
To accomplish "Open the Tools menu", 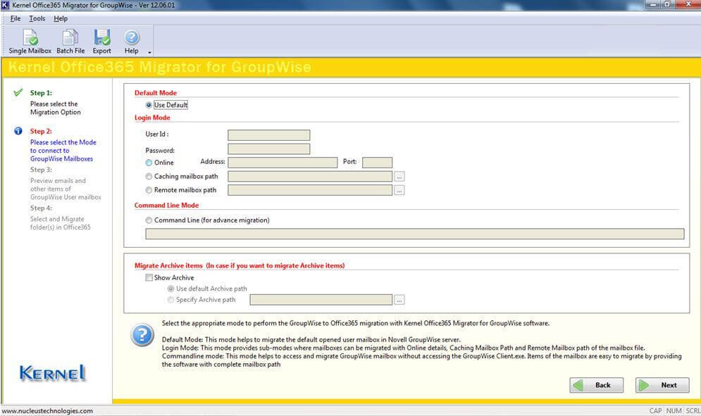I will point(37,18).
